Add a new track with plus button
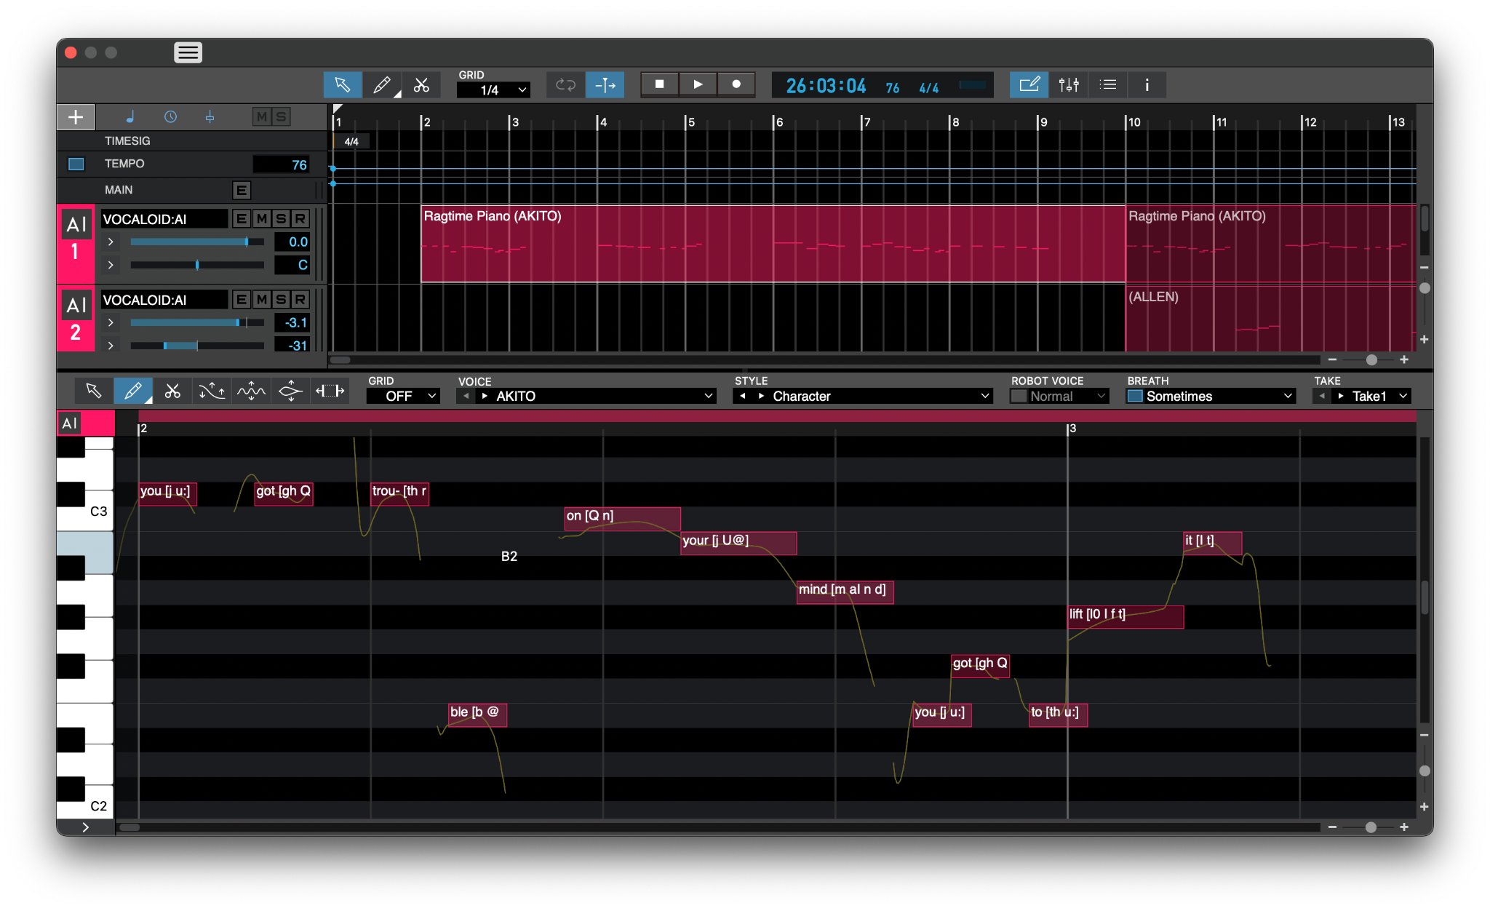 pyautogui.click(x=76, y=116)
